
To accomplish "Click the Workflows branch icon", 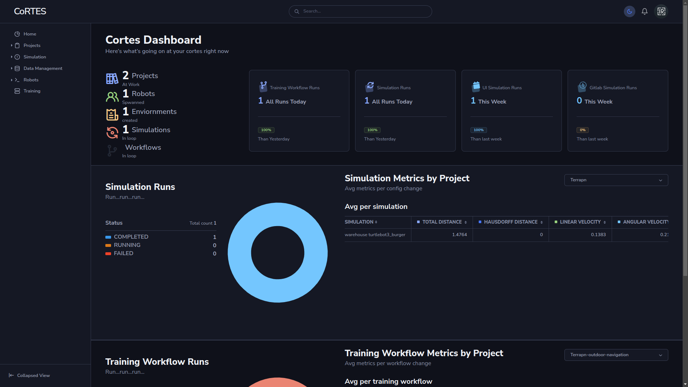I will click(x=112, y=150).
